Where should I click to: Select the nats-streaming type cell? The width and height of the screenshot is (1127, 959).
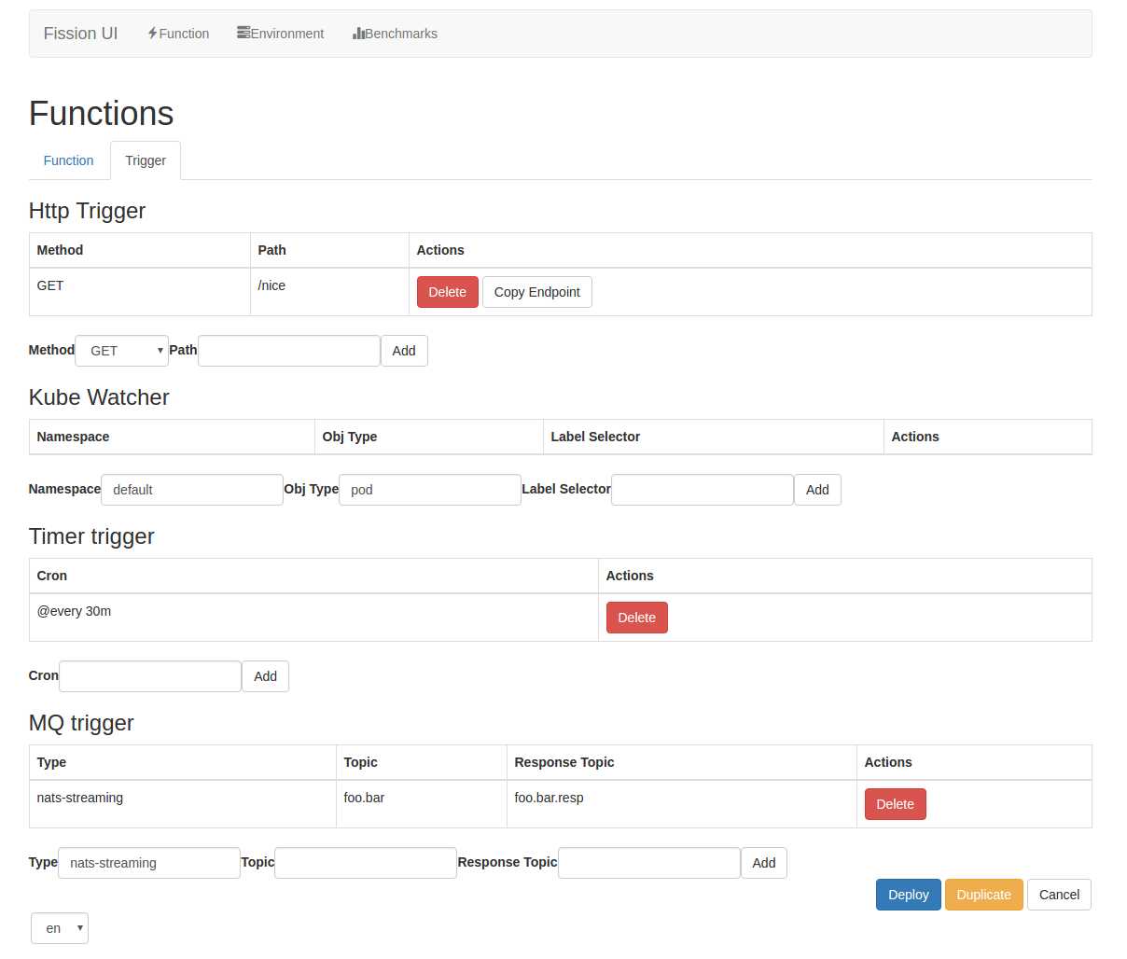(x=183, y=804)
